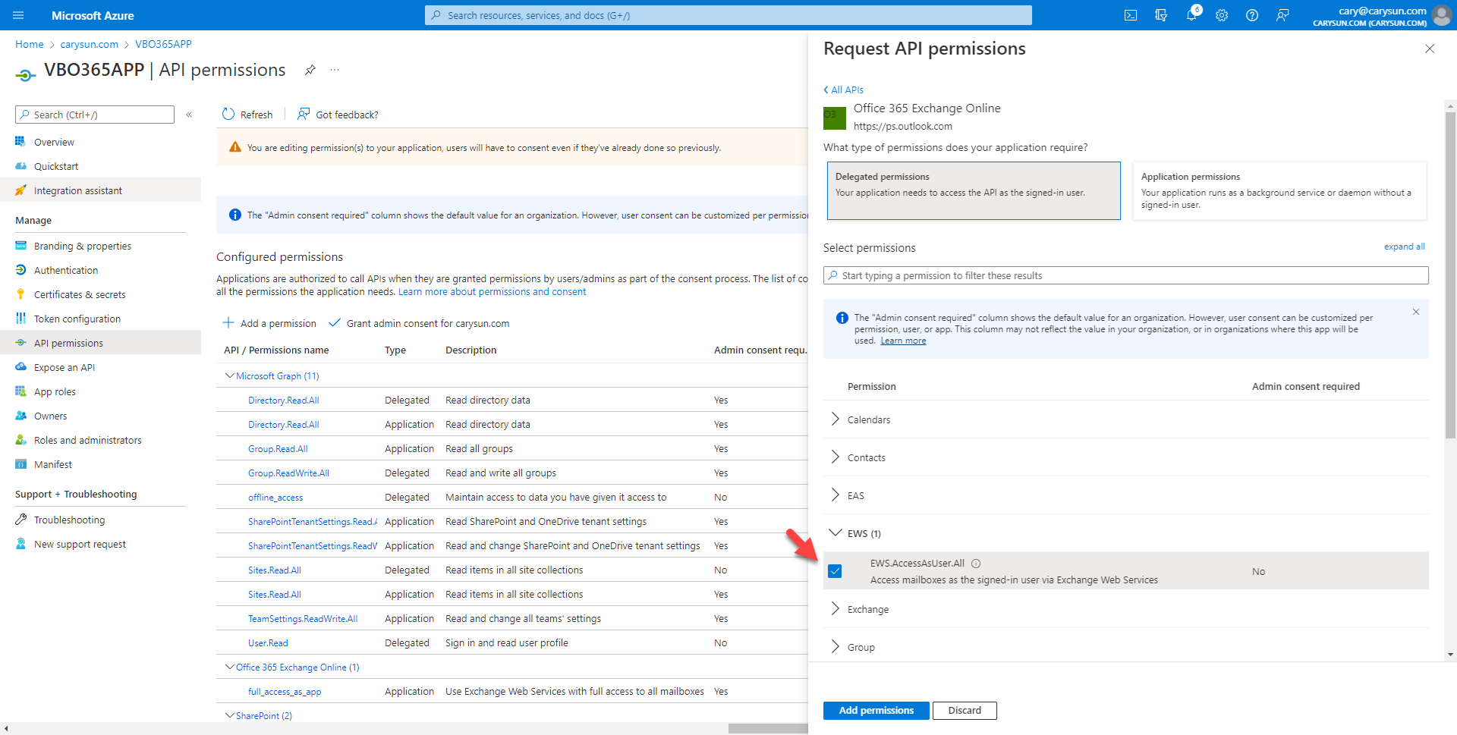The width and height of the screenshot is (1457, 735).
Task: Click the plus icon for Add a permission
Action: tap(228, 323)
